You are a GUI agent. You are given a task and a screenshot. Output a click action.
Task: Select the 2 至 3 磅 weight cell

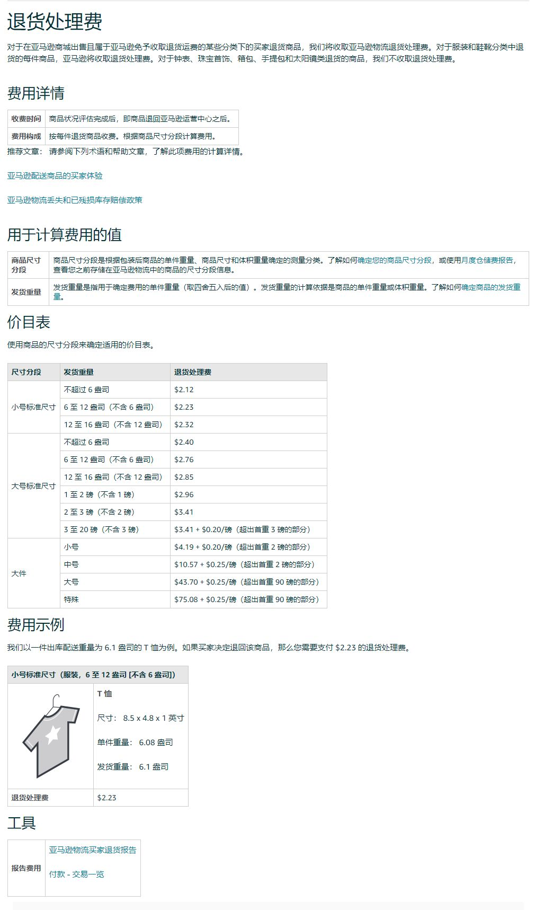pos(115,512)
